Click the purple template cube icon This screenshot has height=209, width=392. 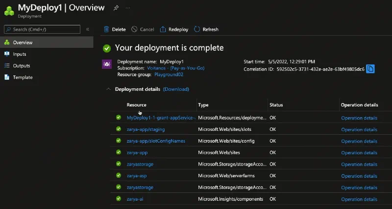pos(107,64)
